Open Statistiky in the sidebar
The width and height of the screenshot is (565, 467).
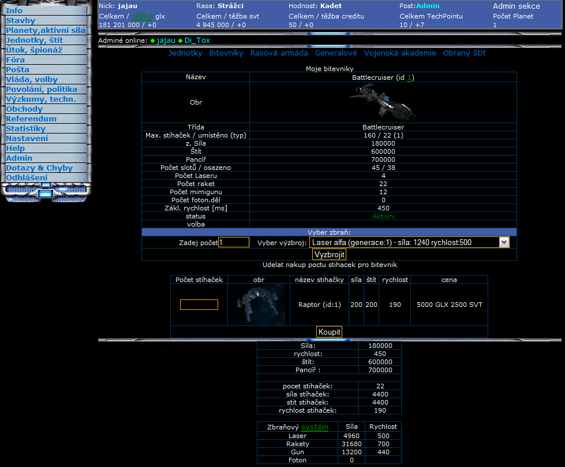(x=25, y=128)
